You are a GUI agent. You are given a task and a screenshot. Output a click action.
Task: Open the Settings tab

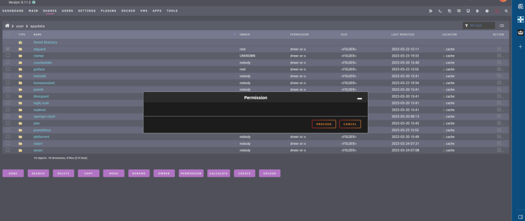87,10
